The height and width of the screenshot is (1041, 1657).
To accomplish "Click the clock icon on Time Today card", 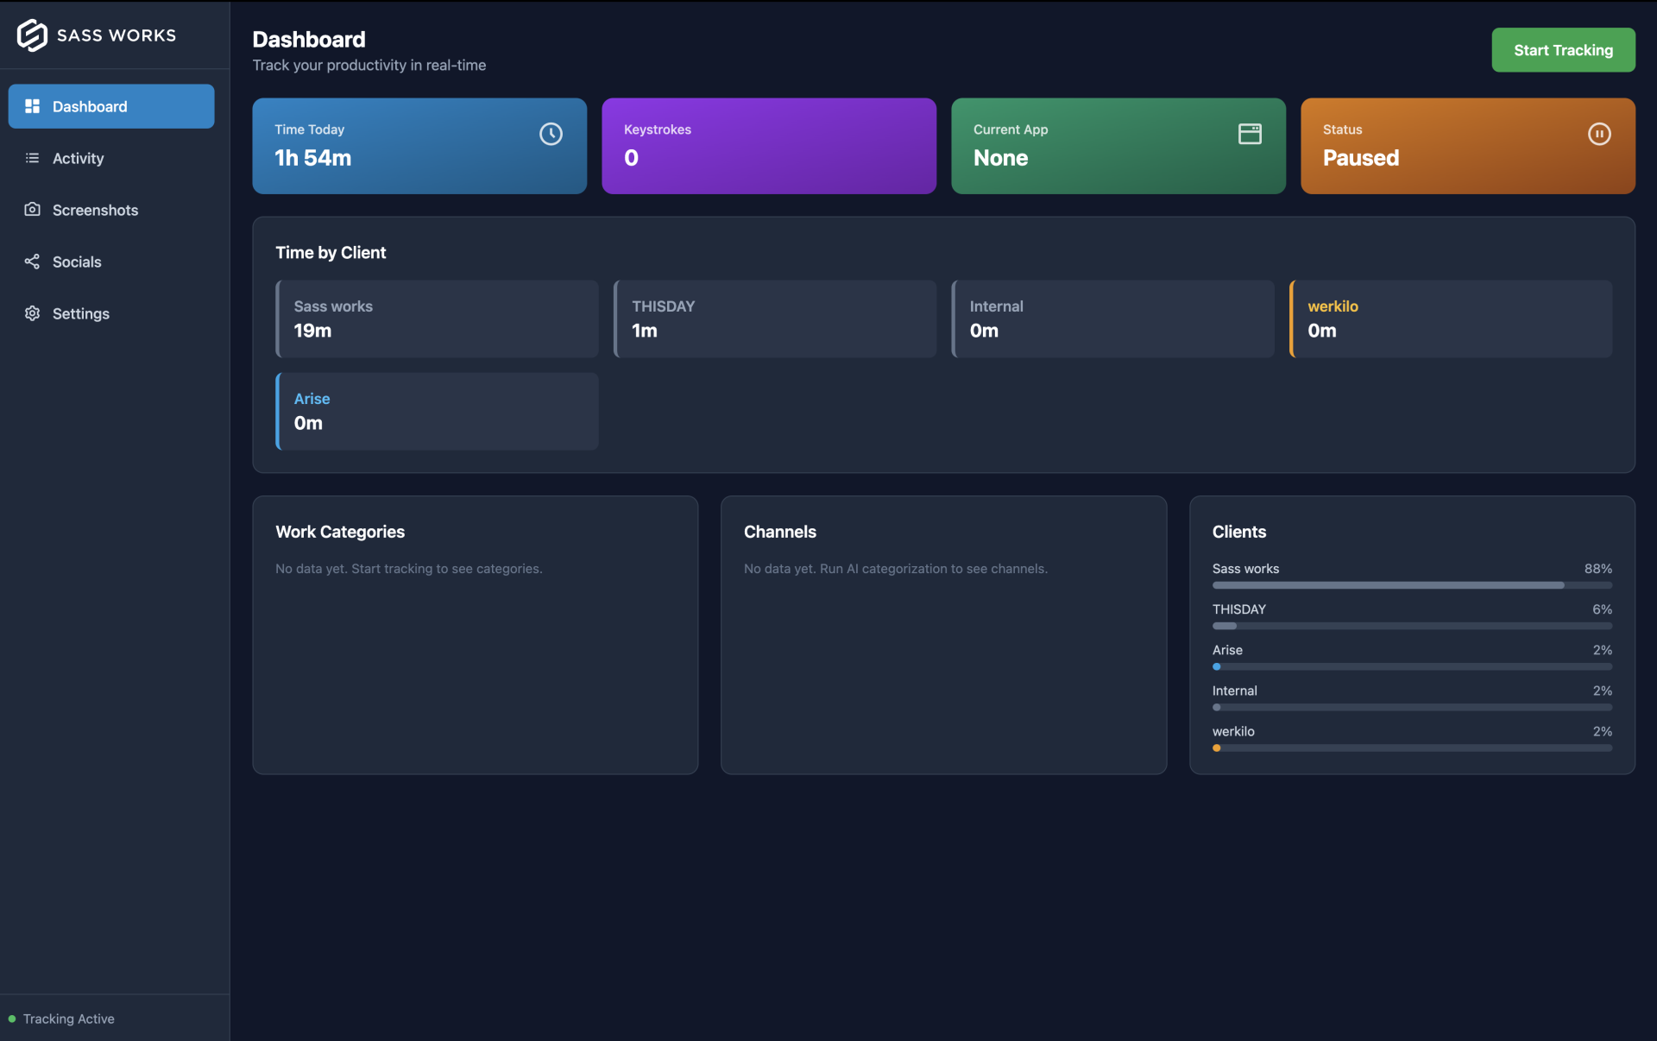I will pyautogui.click(x=551, y=134).
